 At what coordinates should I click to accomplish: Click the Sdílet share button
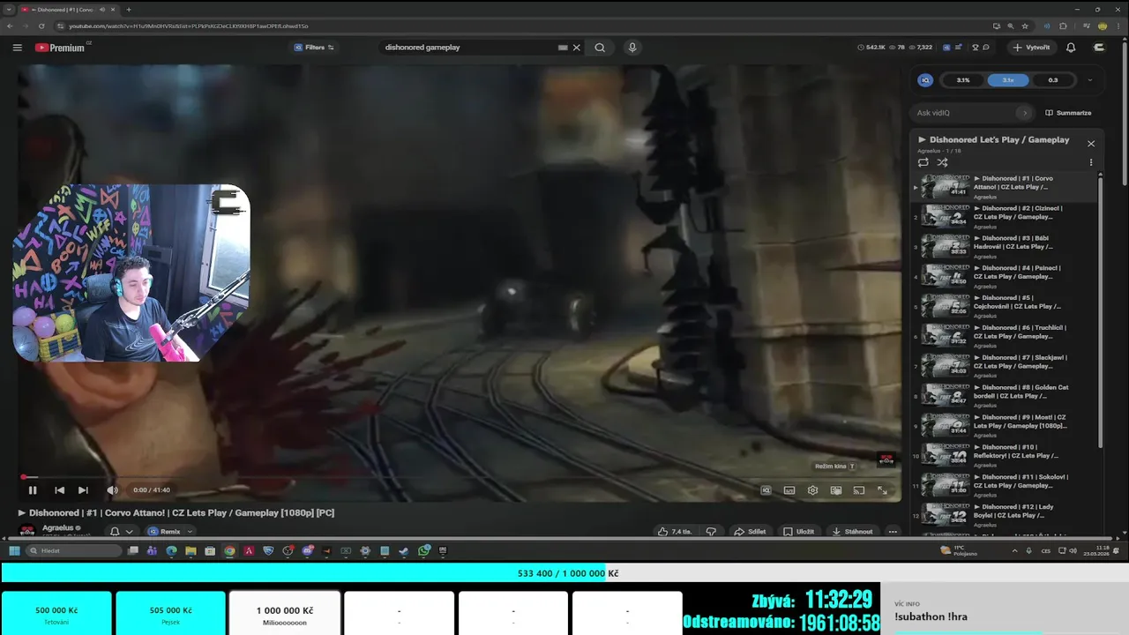(750, 532)
